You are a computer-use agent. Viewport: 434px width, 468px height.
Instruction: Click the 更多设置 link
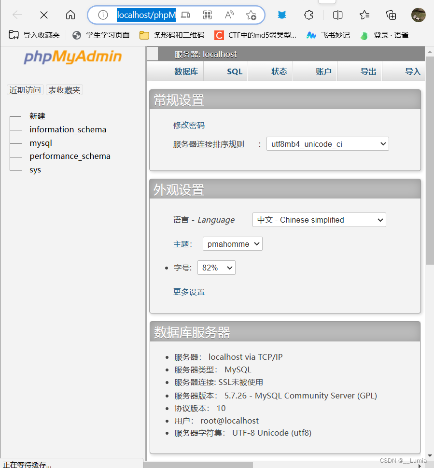coord(189,292)
